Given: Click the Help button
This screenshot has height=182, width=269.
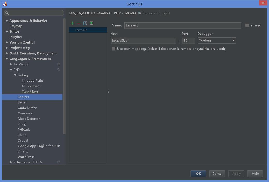Looking at the screenshot, I should 255,173.
